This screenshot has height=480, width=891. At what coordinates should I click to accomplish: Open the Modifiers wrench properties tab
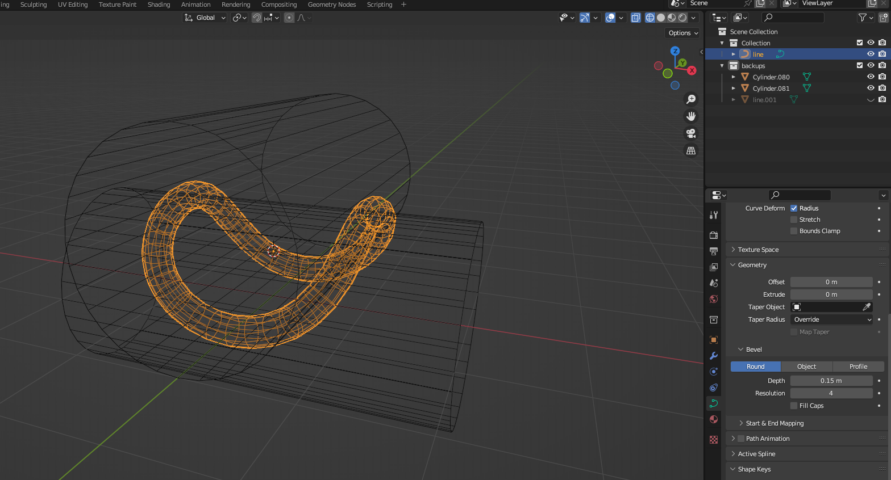(714, 356)
